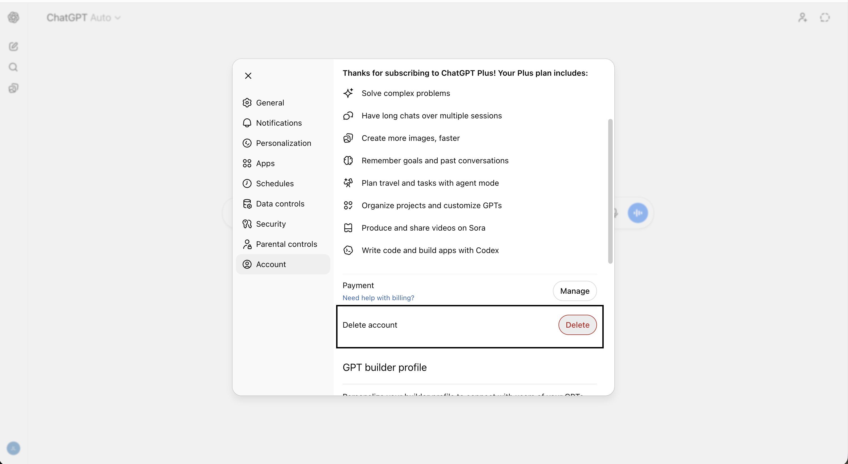
Task: Click the ChatGPT logo icon
Action: pos(13,17)
